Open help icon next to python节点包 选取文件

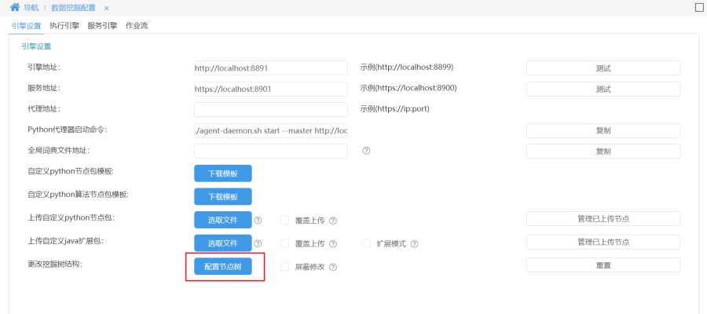258,221
